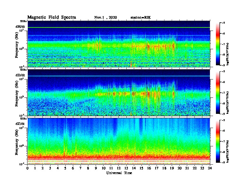Image resolution: width=250 pixels, height=193 pixels.
Task: Click hour 5 on the Universal Time axis
Action: pyautogui.click(x=65, y=168)
